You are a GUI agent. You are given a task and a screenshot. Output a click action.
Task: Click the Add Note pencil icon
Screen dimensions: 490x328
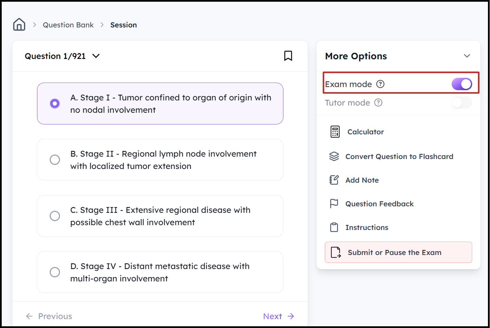(334, 180)
